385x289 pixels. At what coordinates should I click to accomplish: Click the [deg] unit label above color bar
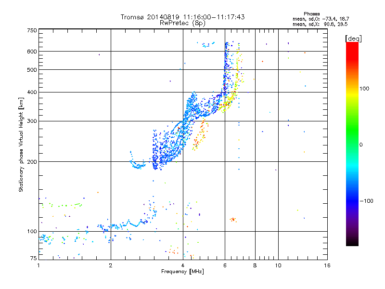coord(353,39)
